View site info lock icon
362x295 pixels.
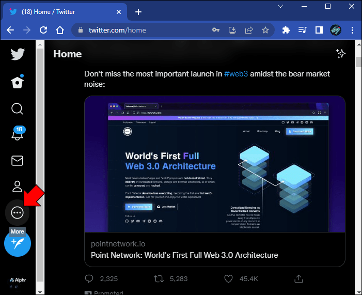click(x=81, y=30)
